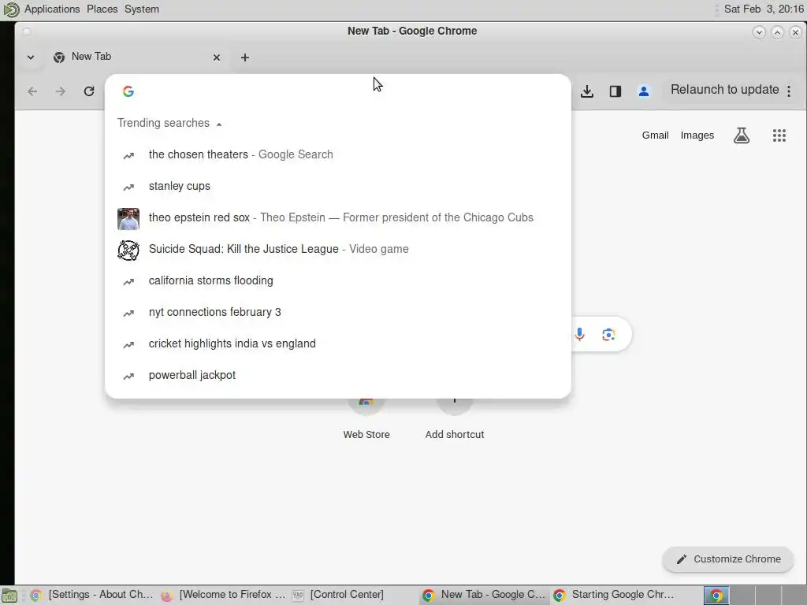Image resolution: width=807 pixels, height=605 pixels.
Task: Switch to Welcome to Firefox taskbar window
Action: 223,595
